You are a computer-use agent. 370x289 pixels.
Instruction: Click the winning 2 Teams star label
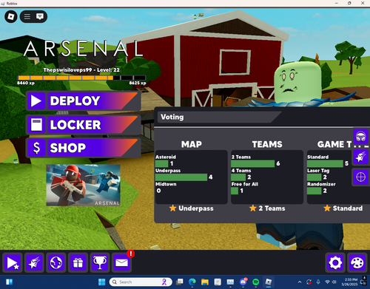(x=267, y=208)
